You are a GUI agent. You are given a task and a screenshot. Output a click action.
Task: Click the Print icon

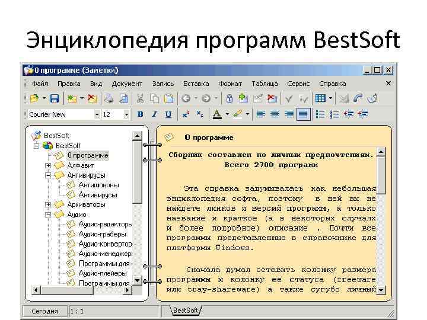(x=109, y=98)
